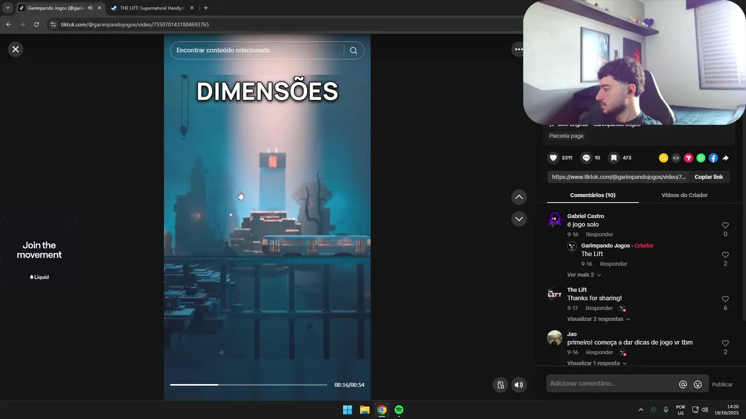Image resolution: width=746 pixels, height=419 pixels.
Task: Open the POR US language switcher
Action: [681, 410]
